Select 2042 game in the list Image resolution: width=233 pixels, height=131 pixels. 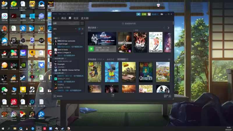click(x=63, y=79)
